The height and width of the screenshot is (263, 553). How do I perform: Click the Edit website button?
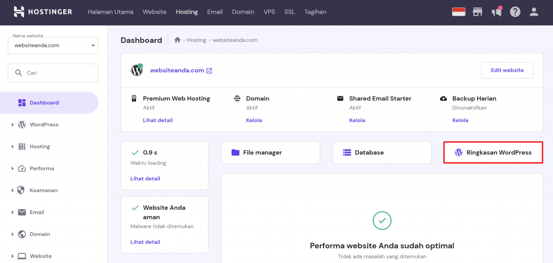coord(507,70)
